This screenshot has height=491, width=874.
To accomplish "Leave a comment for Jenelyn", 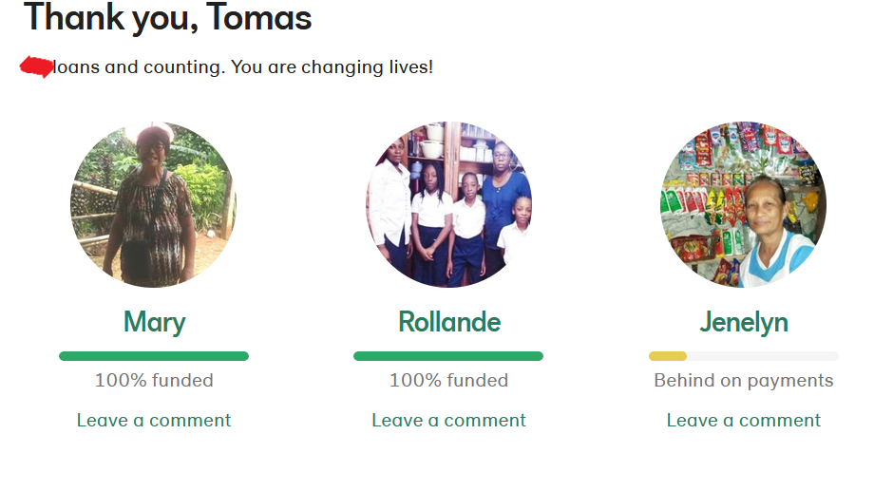I will [743, 420].
